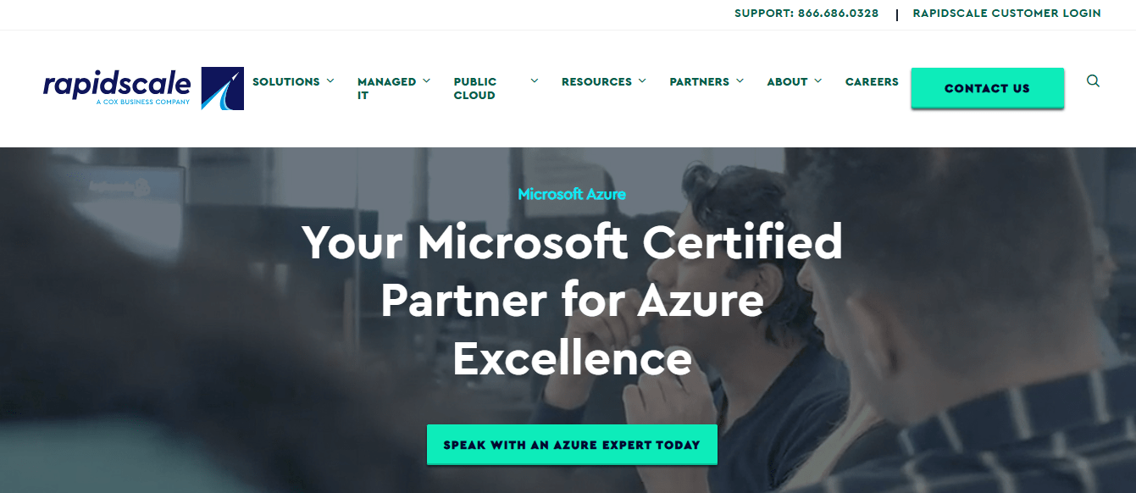Go to the Careers page
This screenshot has height=493, width=1136.
tap(872, 82)
